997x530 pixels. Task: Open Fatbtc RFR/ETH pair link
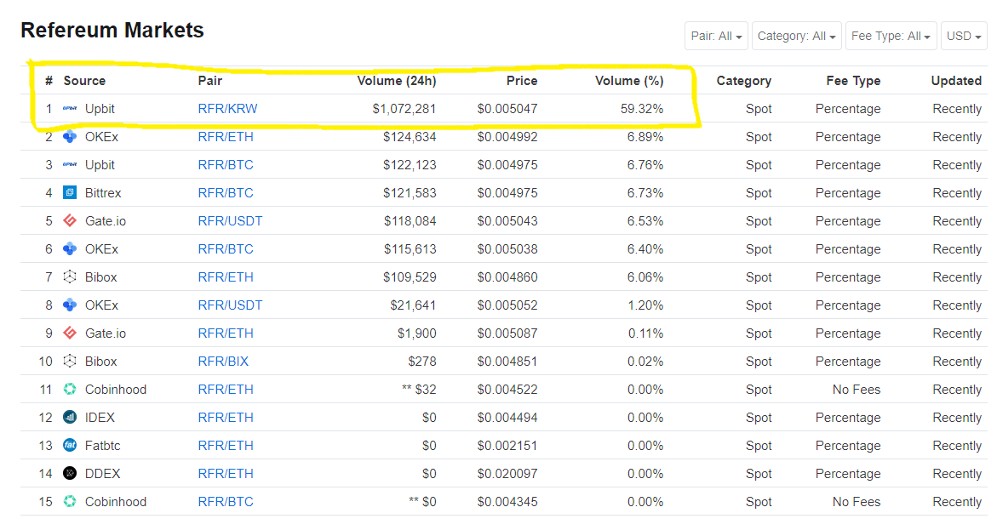coord(226,446)
